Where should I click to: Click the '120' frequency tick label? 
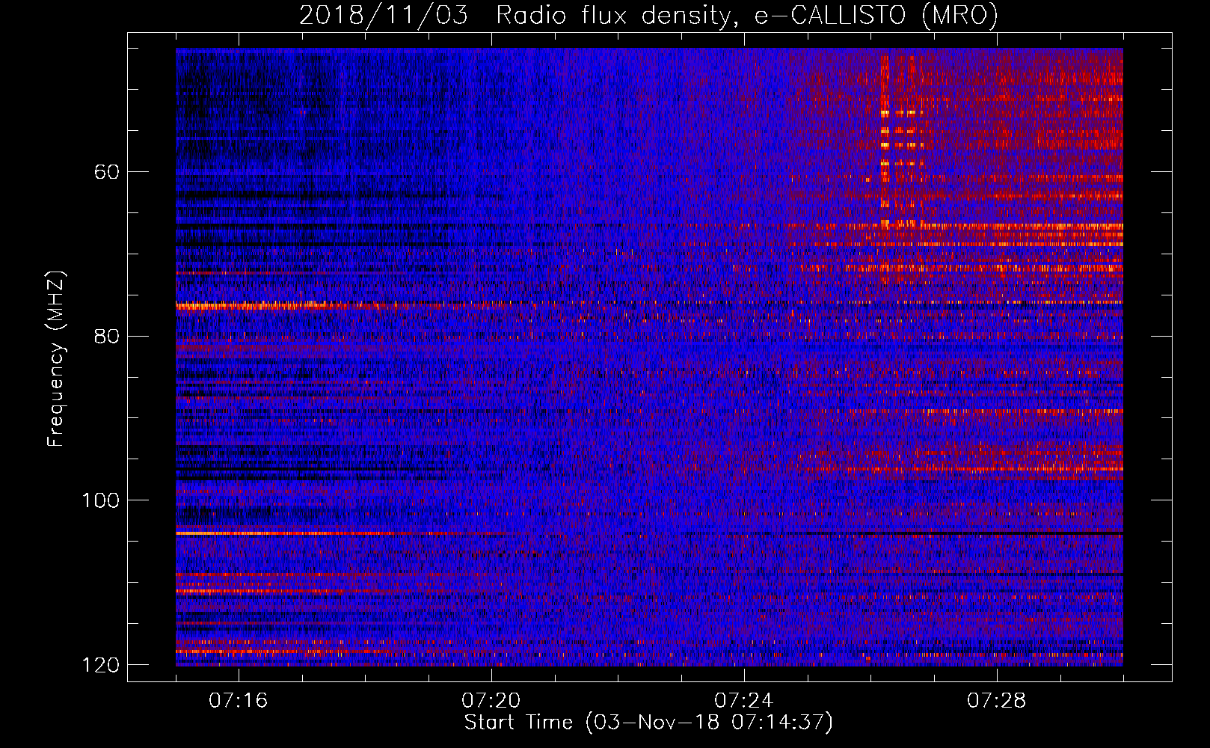point(100,665)
